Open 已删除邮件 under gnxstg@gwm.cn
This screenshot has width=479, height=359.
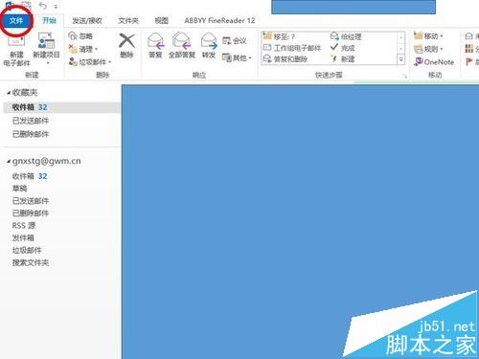pyautogui.click(x=31, y=213)
